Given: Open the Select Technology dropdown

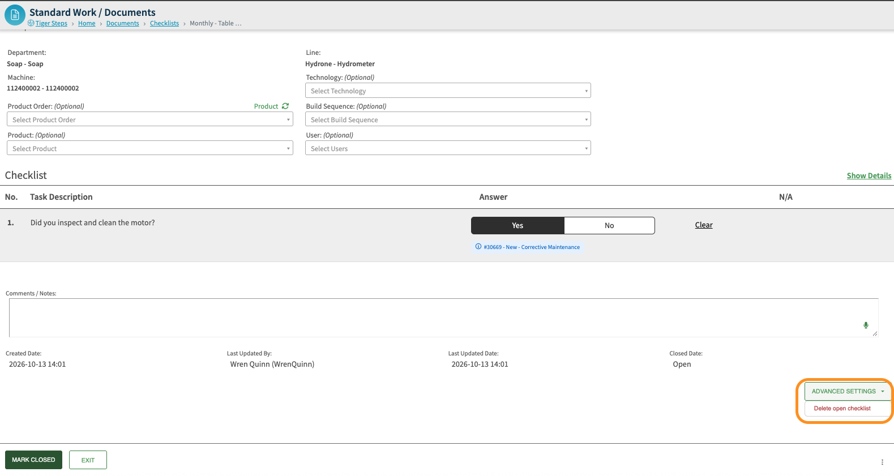Looking at the screenshot, I should point(448,91).
